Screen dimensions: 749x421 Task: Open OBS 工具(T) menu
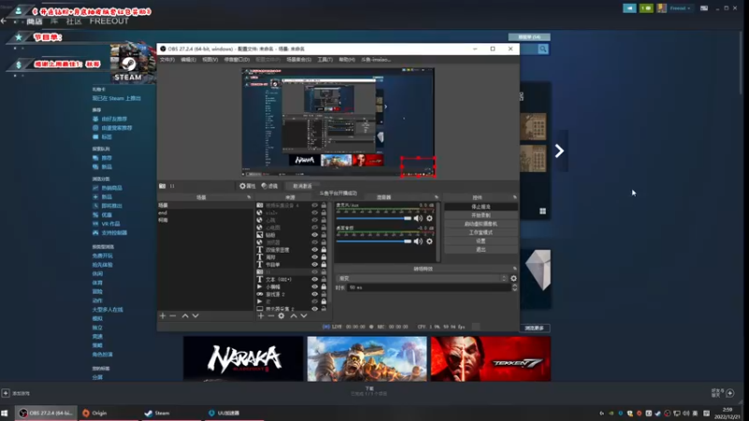coord(325,60)
